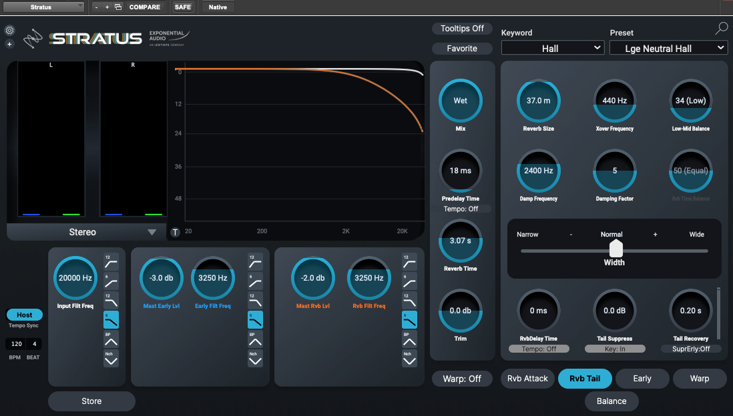The width and height of the screenshot is (733, 416).
Task: Click COMPARE in host toolbar
Action: point(145,7)
